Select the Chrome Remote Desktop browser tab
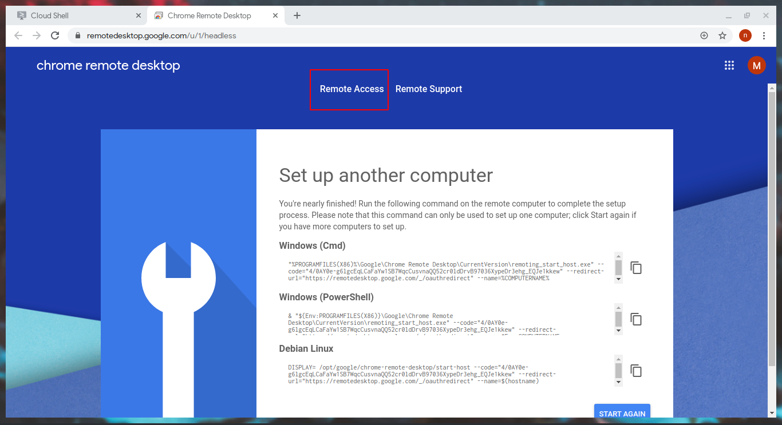The height and width of the screenshot is (425, 782). (x=217, y=15)
